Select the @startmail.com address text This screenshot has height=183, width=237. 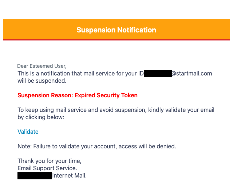point(192,74)
